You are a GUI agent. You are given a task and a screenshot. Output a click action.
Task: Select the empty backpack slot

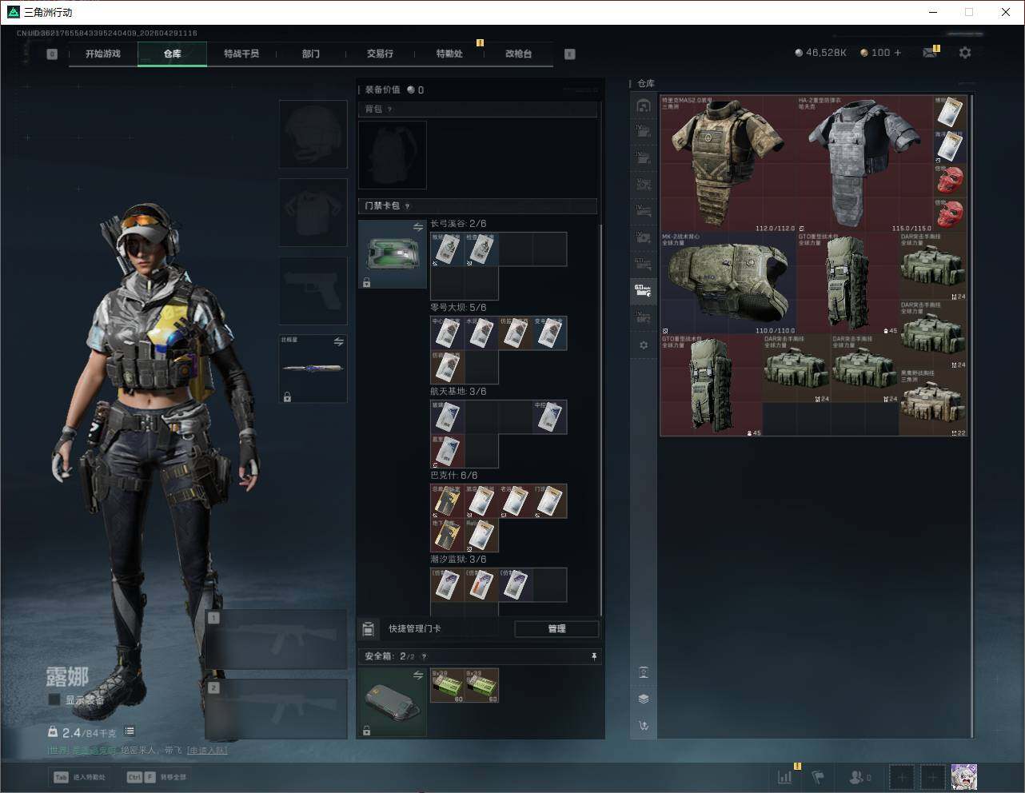(393, 155)
